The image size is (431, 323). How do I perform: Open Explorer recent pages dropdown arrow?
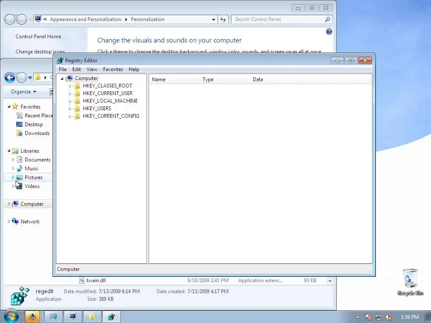30,78
